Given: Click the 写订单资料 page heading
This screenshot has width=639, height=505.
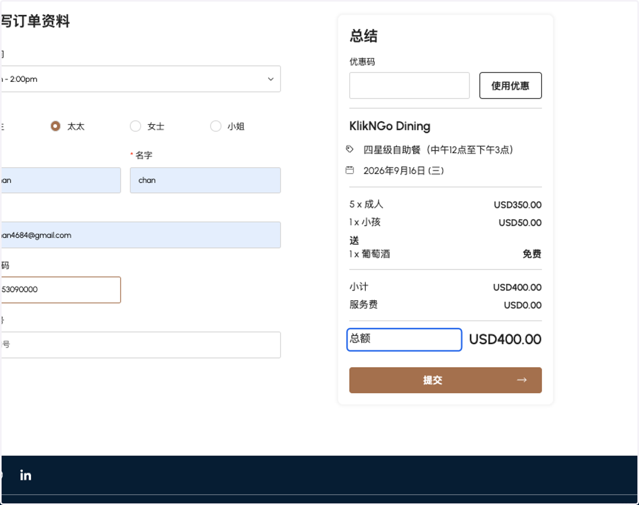Looking at the screenshot, I should tap(35, 21).
